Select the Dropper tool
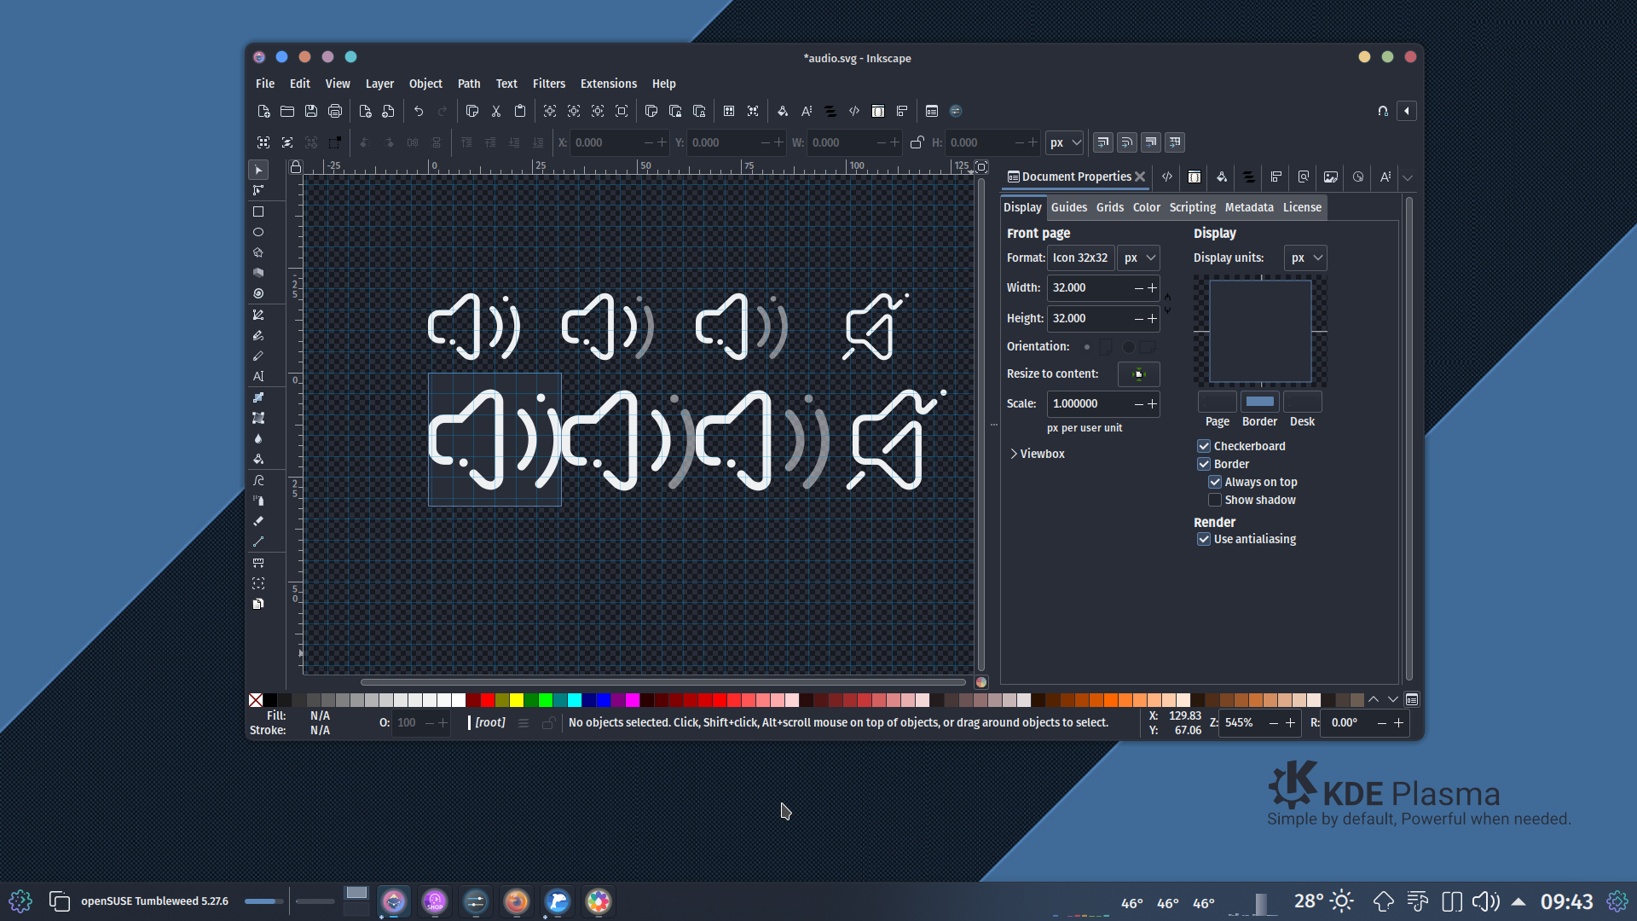 (258, 438)
